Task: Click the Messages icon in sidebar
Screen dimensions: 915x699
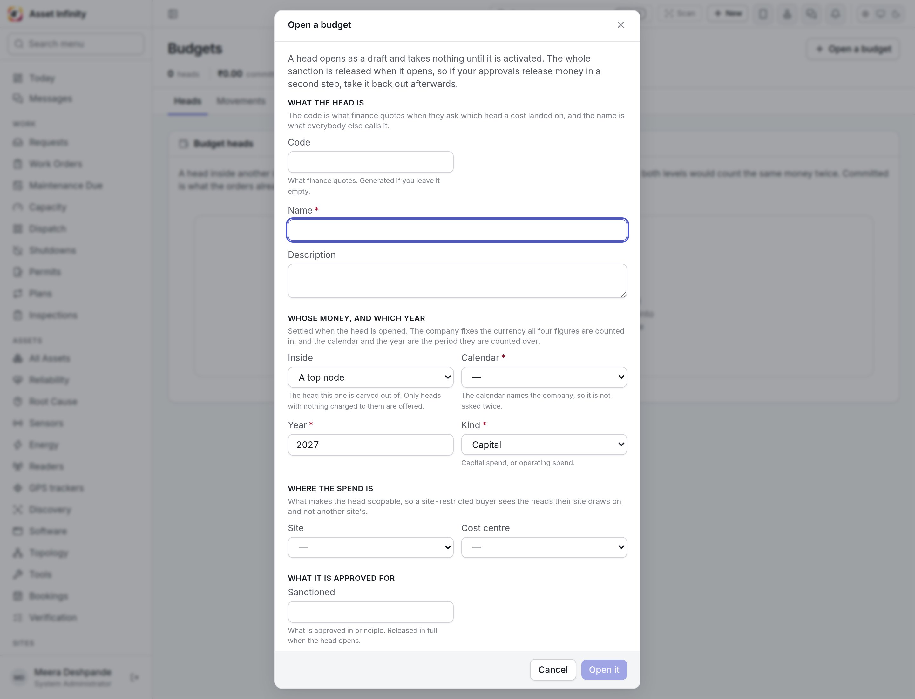Action: [x=18, y=98]
